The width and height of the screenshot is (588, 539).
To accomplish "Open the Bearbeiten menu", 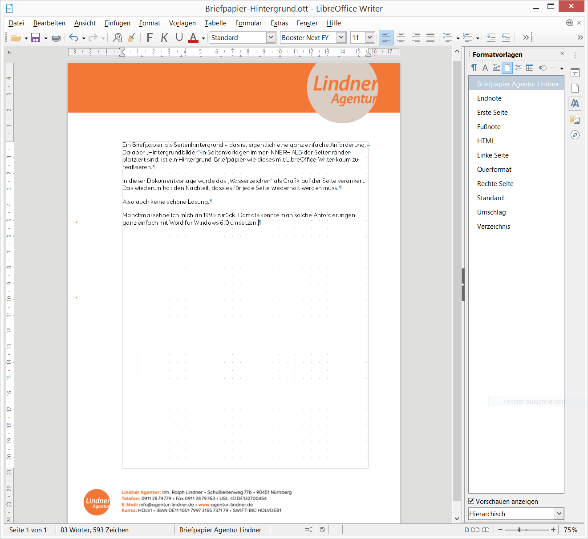I will [49, 23].
